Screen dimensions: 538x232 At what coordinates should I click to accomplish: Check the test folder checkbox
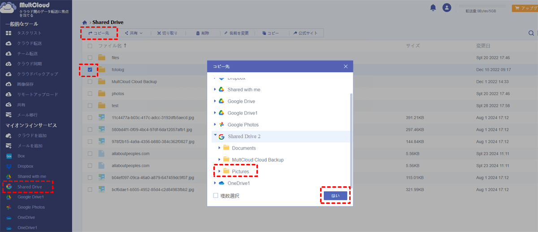point(90,106)
